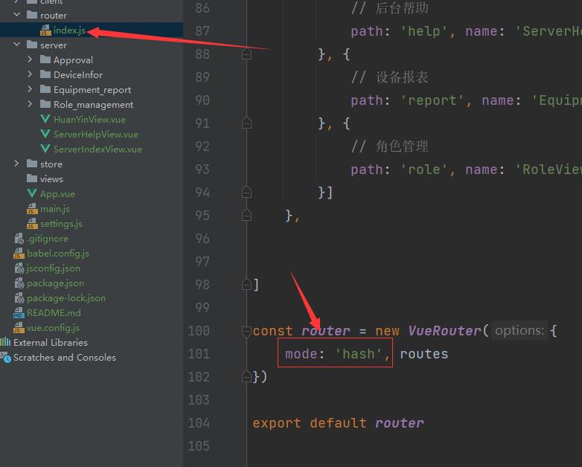
Task: Click the 'hash' mode string in code
Action: click(359, 354)
